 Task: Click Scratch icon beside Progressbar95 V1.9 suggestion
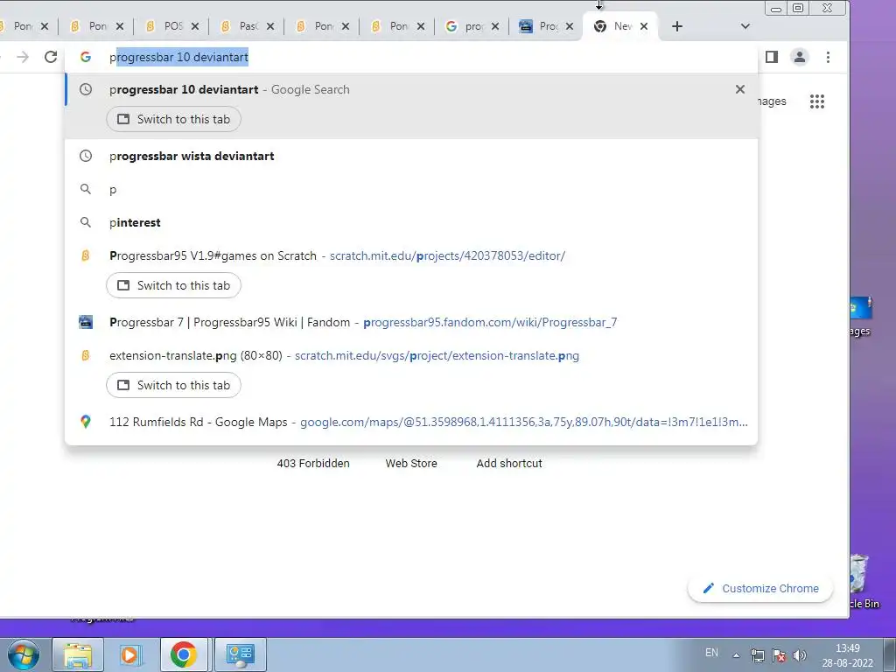(x=86, y=256)
